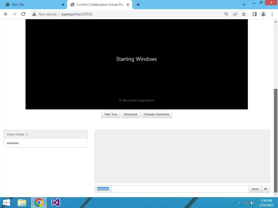Launch Visual Studio from the taskbar
This screenshot has width=278, height=208.
[55, 203]
